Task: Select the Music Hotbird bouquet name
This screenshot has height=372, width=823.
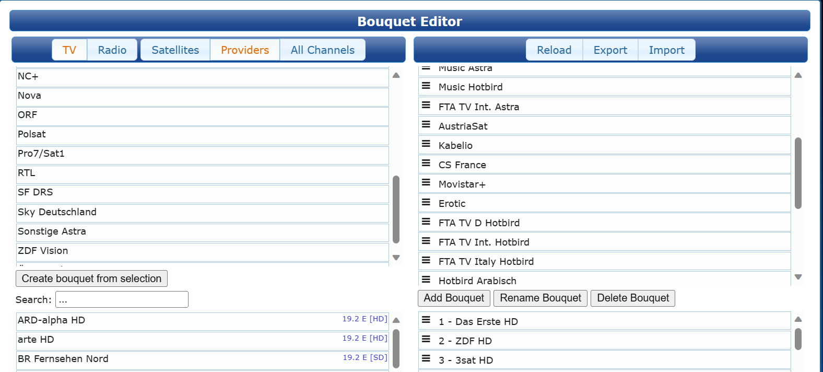Action: click(x=471, y=87)
